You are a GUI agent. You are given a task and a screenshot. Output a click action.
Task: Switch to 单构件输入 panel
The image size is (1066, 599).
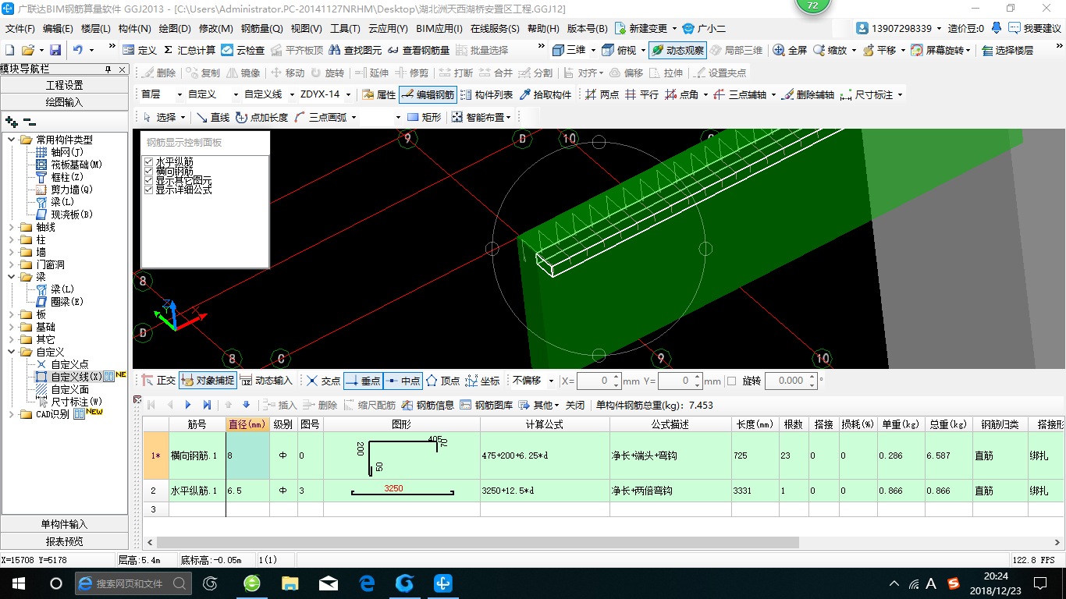(64, 524)
